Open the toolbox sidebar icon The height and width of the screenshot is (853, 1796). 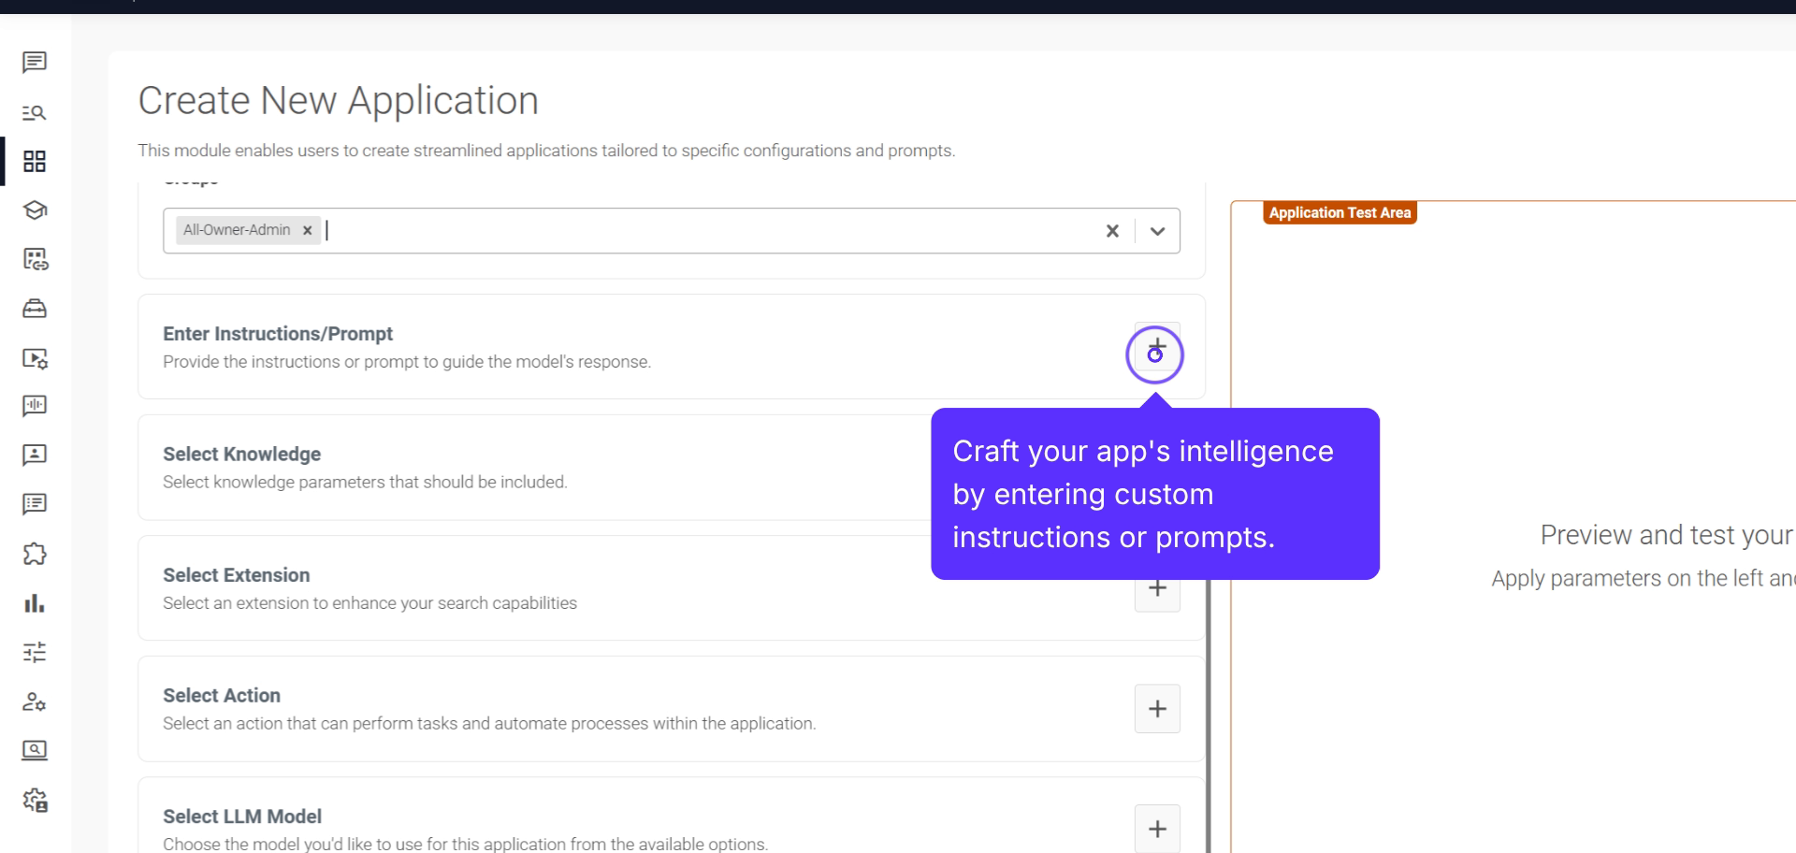pos(35,309)
